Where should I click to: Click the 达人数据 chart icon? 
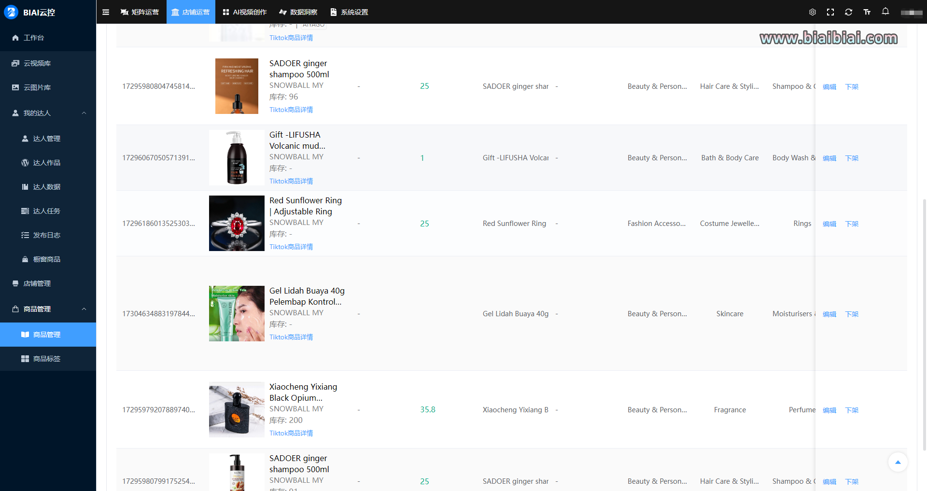(x=25, y=187)
